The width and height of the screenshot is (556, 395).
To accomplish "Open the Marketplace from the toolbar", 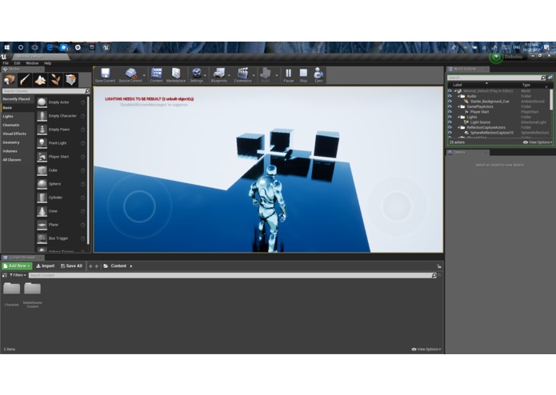I will 176,75.
